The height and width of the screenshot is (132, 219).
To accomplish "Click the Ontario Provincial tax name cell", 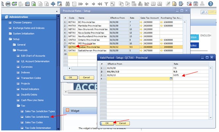I will coord(93,40).
